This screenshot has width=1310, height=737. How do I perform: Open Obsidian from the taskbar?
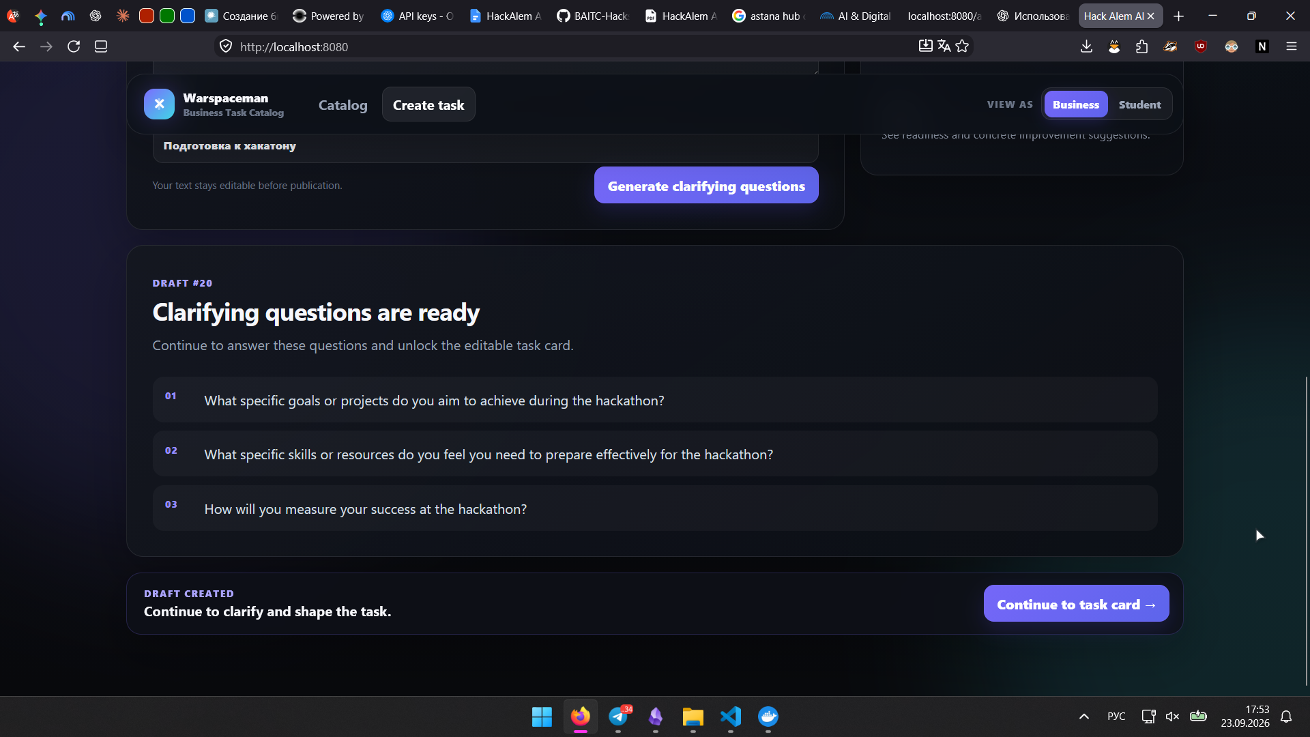(x=656, y=717)
